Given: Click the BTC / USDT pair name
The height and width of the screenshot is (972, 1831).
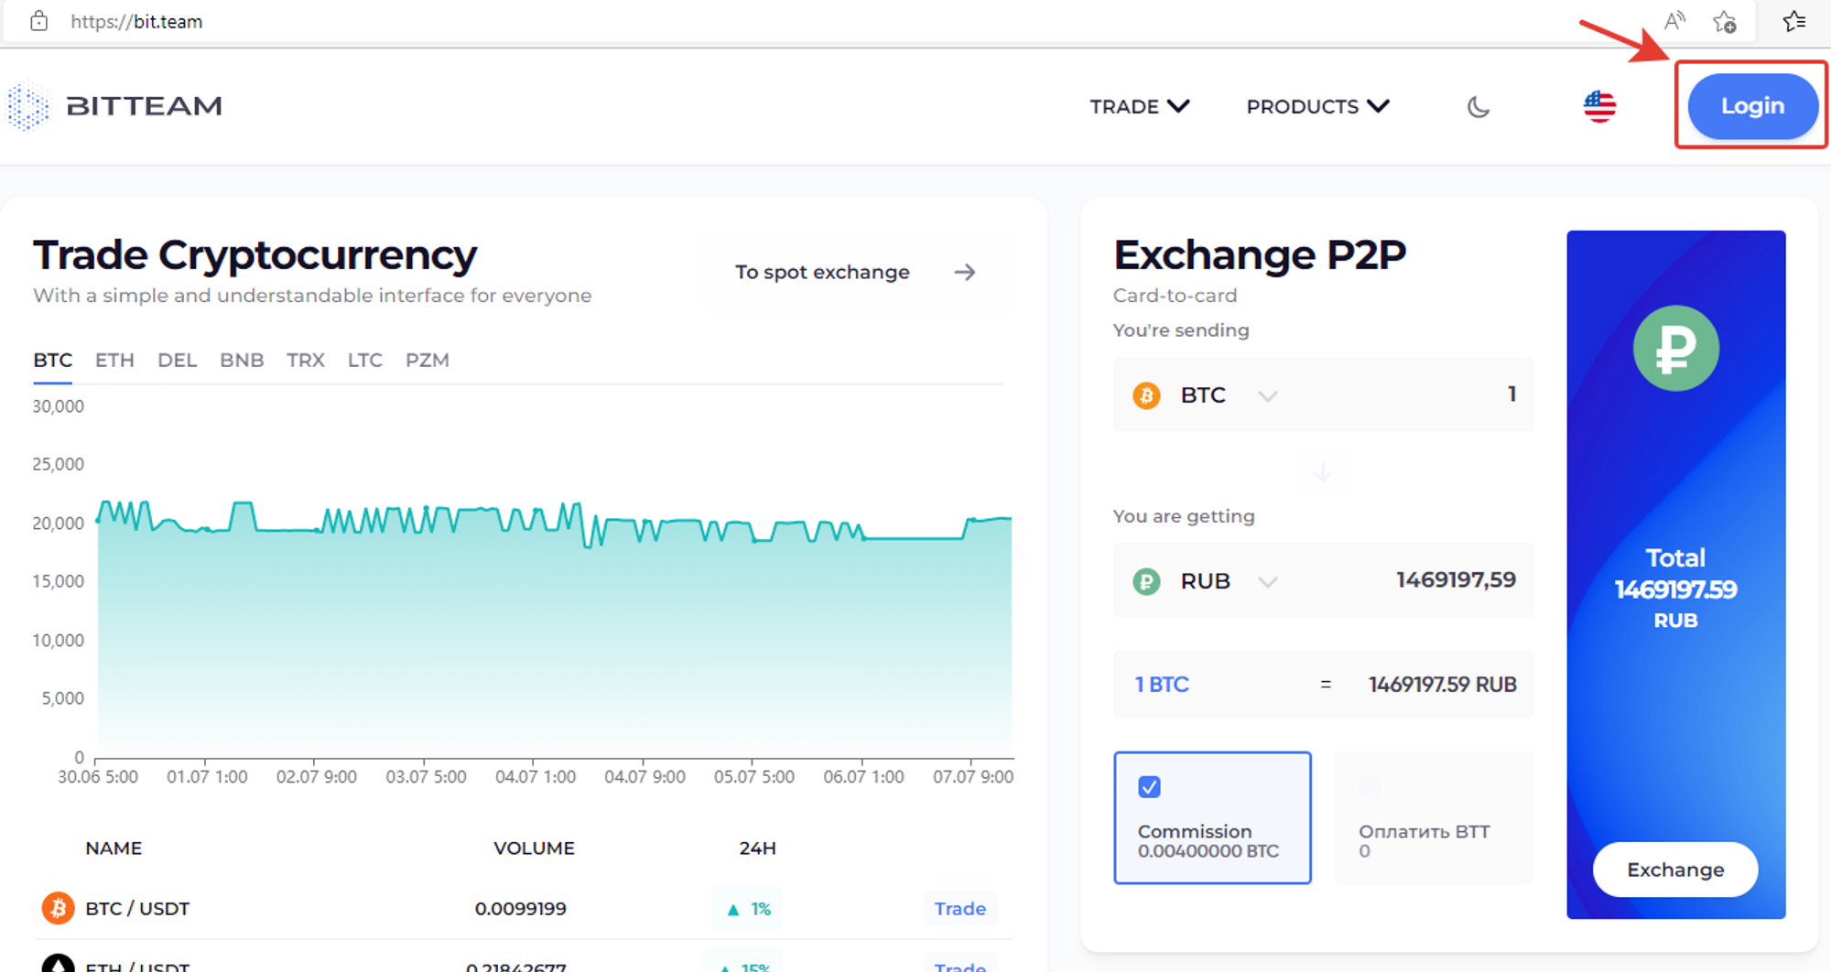Looking at the screenshot, I should pos(137,909).
